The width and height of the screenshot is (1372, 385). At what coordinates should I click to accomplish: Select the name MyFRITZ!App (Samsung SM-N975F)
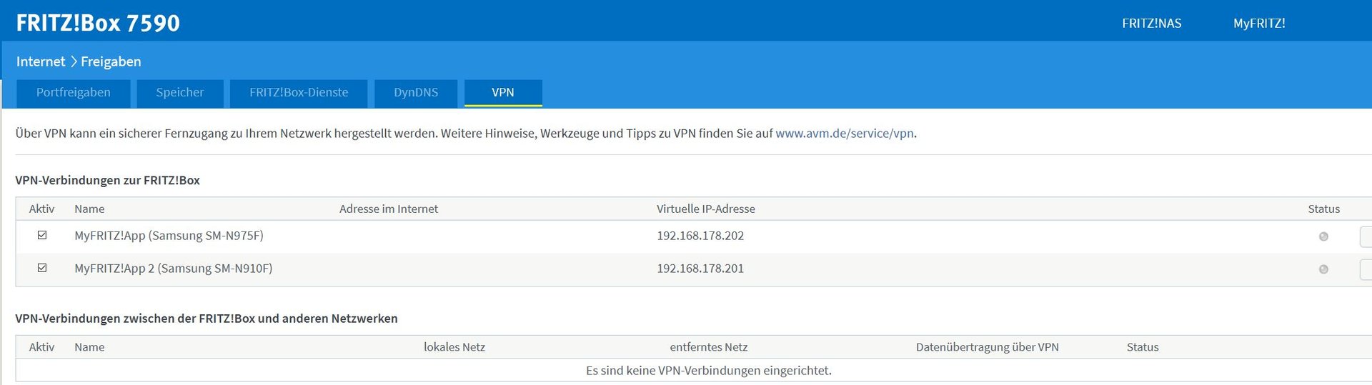(169, 236)
